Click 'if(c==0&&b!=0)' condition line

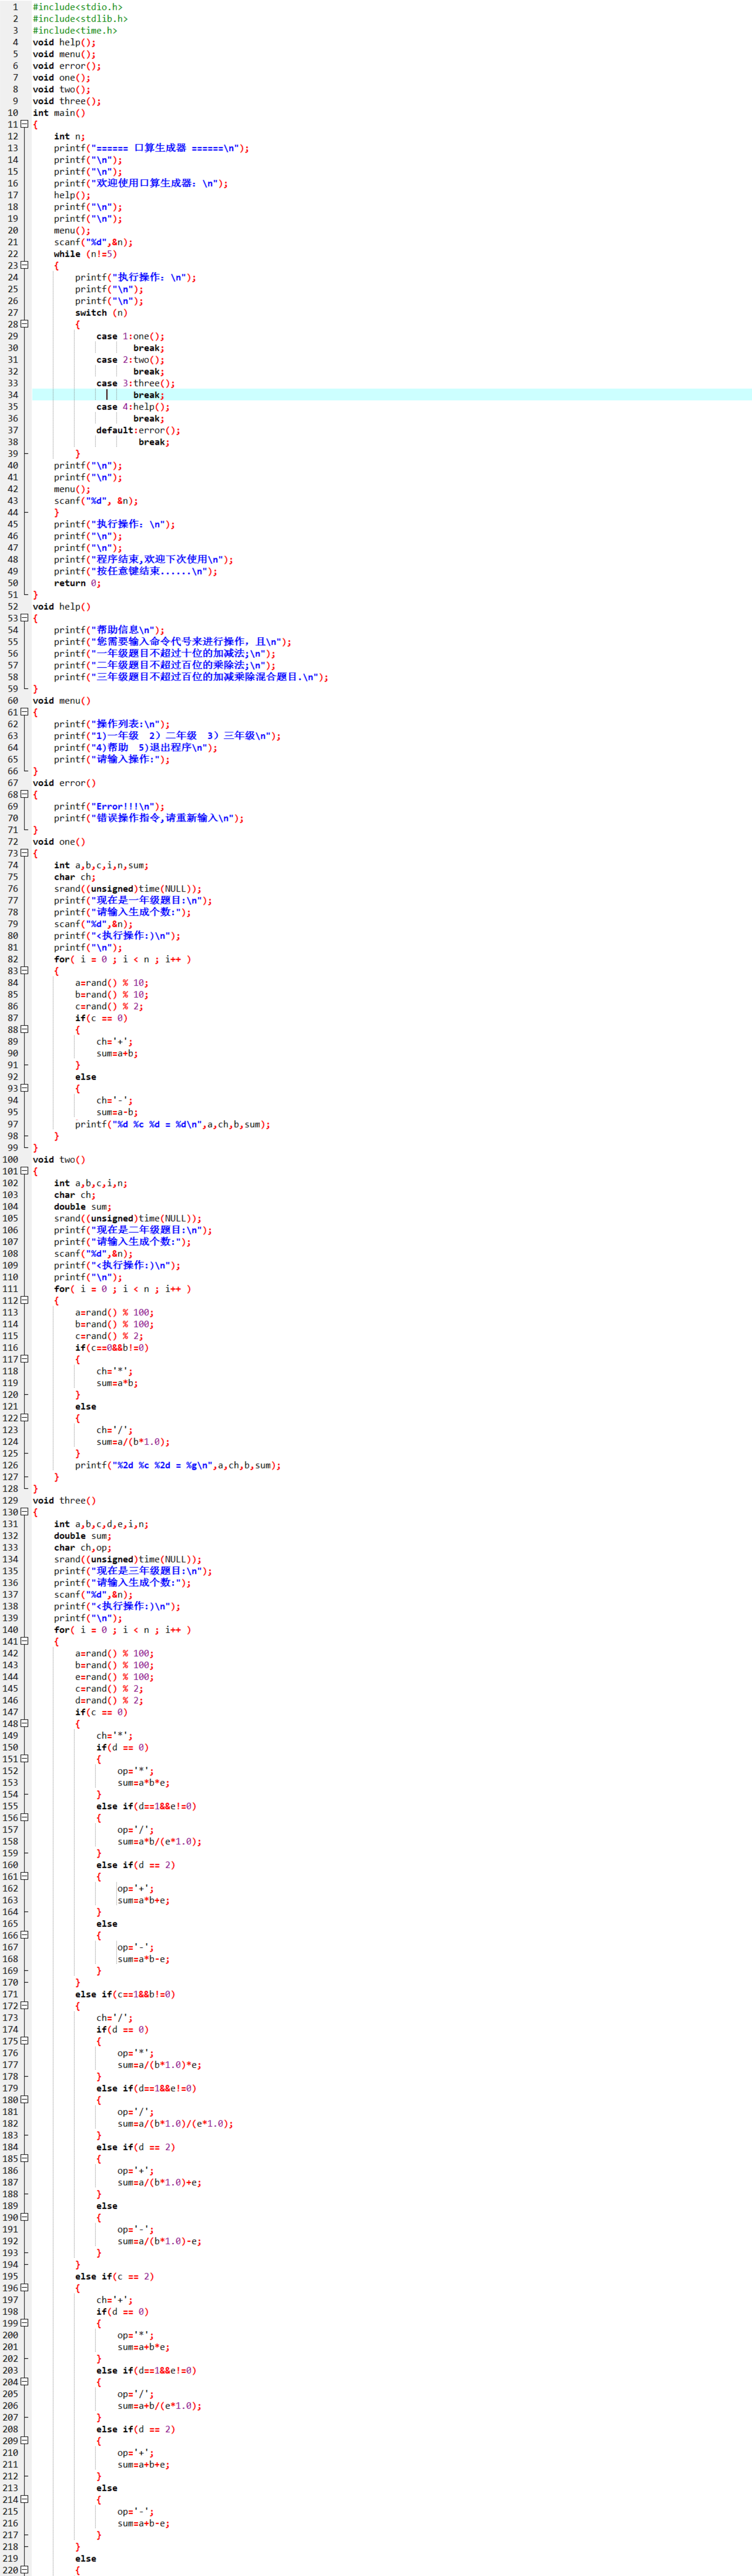pyautogui.click(x=112, y=1348)
